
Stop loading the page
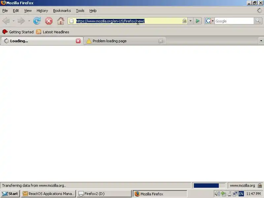49,21
